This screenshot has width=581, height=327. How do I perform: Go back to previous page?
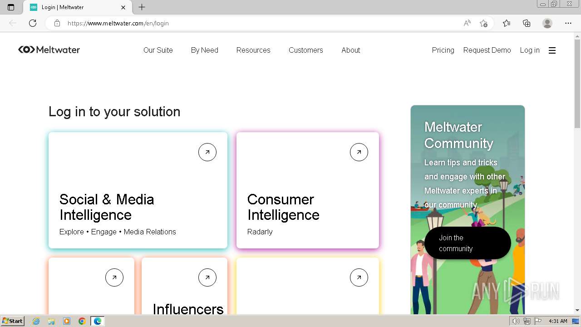13,23
